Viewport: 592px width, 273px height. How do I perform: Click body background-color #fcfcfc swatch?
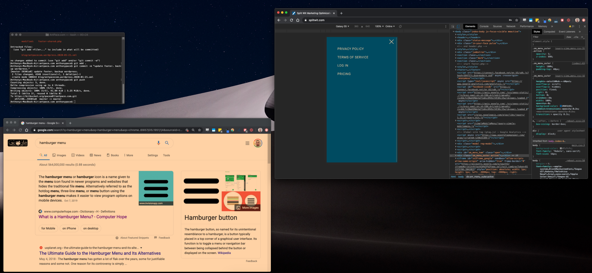click(x=561, y=149)
